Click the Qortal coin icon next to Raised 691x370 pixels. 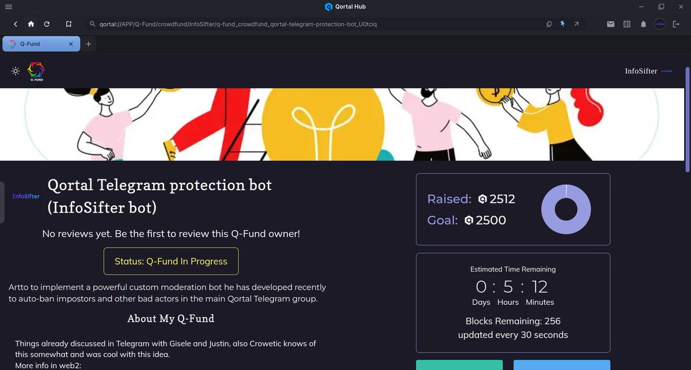pos(483,199)
